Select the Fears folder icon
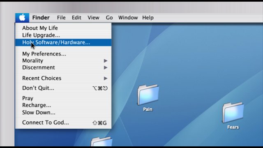This screenshot has height=148, width=263. pyautogui.click(x=233, y=113)
